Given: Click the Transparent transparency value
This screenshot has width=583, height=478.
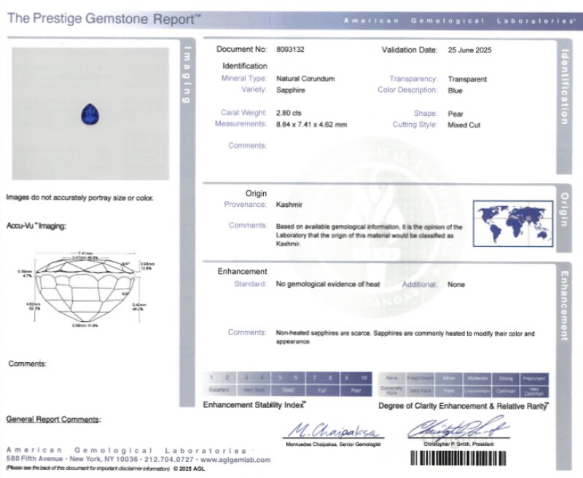Looking at the screenshot, I should coord(467,79).
